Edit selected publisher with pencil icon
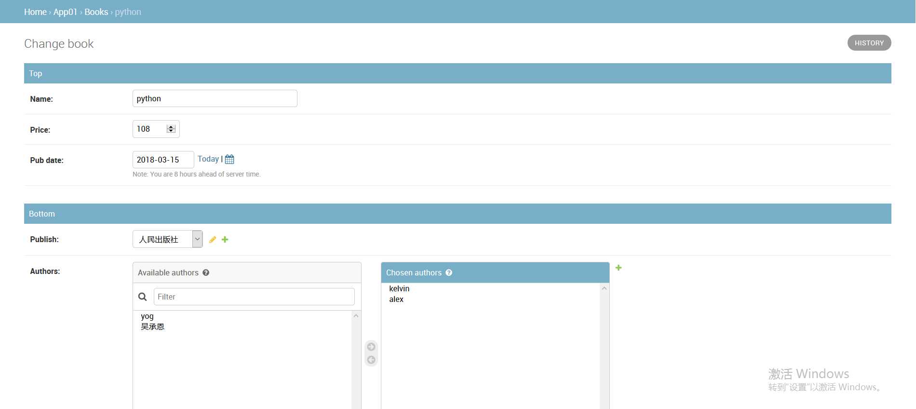This screenshot has width=916, height=409. tap(213, 240)
